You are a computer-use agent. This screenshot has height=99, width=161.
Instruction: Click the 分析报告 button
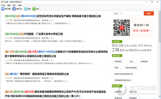click(x=118, y=92)
